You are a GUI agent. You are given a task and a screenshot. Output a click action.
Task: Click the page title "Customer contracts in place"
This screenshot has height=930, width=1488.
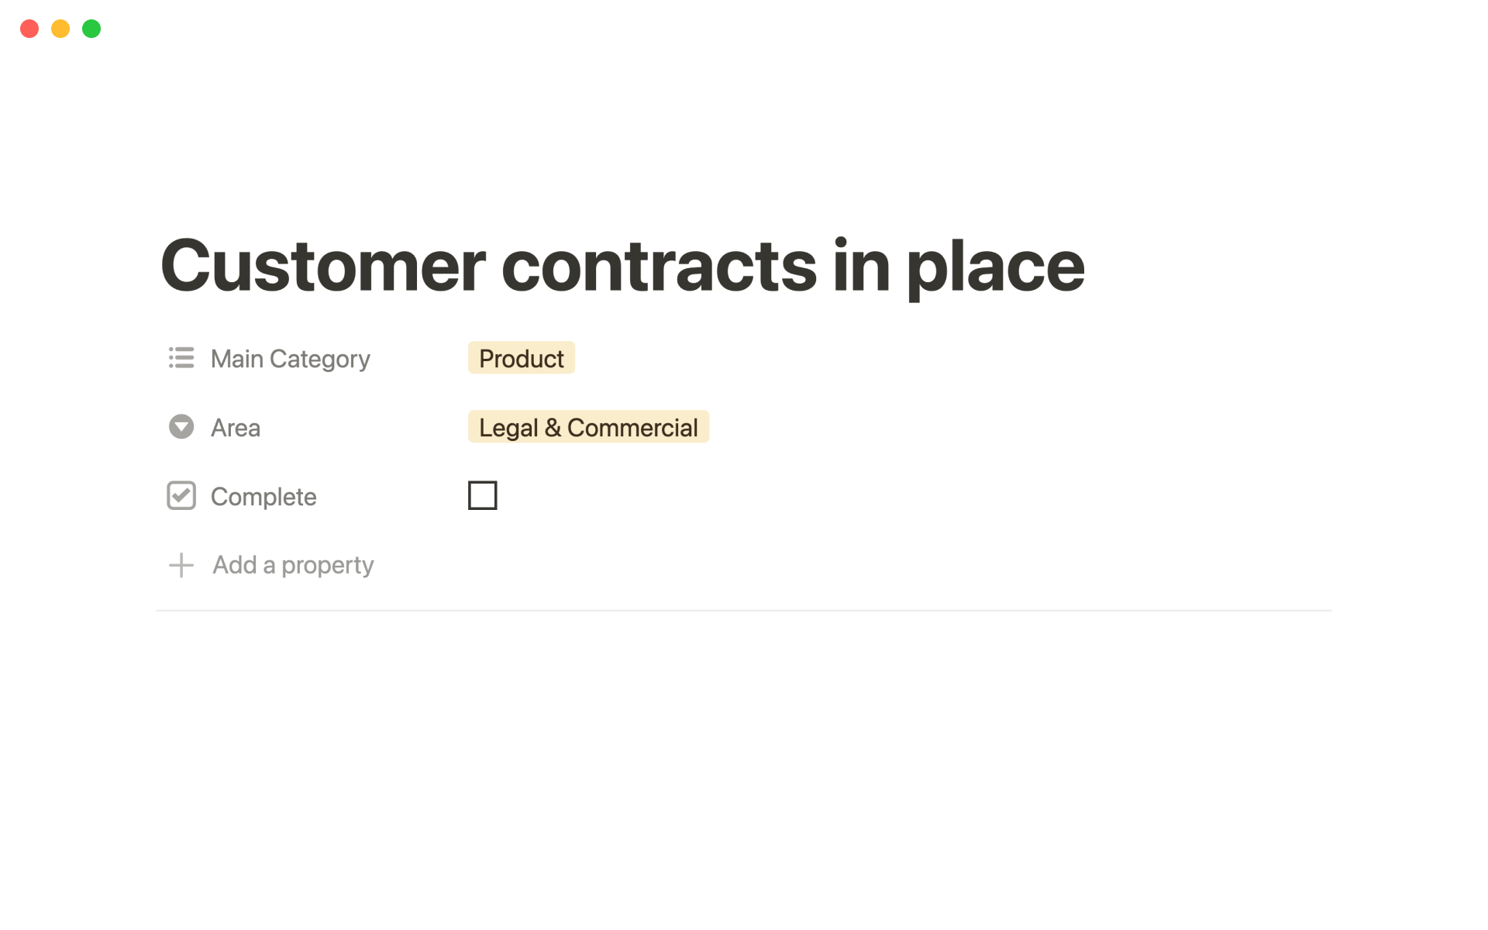point(622,266)
